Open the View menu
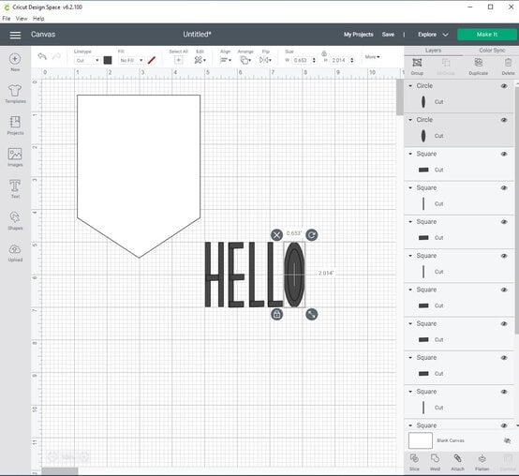The image size is (519, 476). 22,19
